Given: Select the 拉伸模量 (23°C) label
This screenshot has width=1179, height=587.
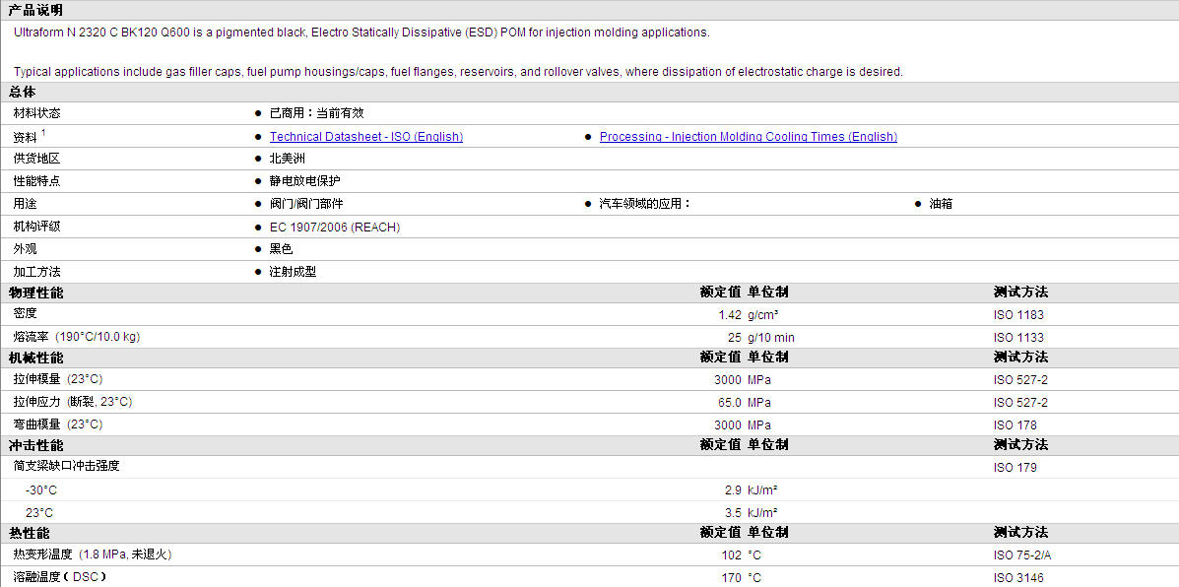Looking at the screenshot, I should click(58, 379).
